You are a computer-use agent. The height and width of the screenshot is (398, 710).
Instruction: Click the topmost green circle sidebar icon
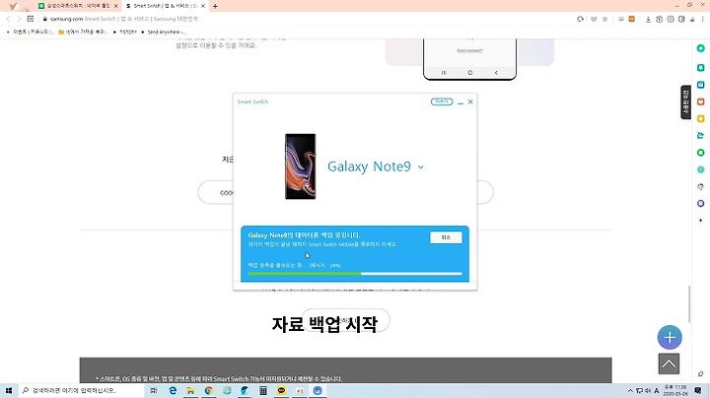(700, 48)
